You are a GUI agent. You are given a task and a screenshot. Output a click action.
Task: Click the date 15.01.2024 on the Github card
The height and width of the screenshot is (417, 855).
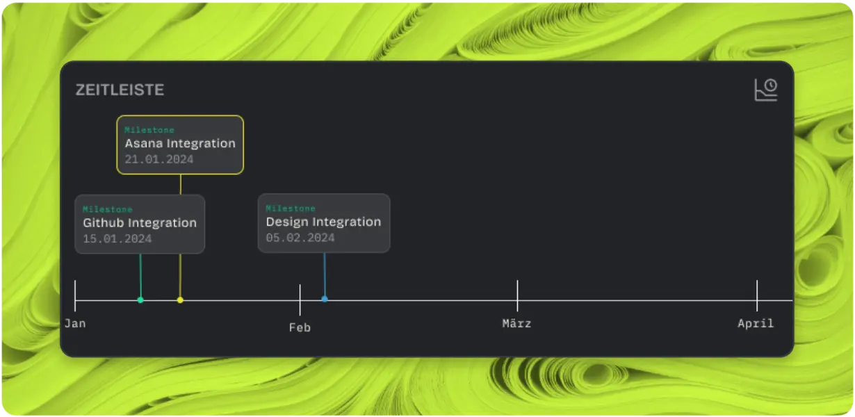[x=117, y=238]
